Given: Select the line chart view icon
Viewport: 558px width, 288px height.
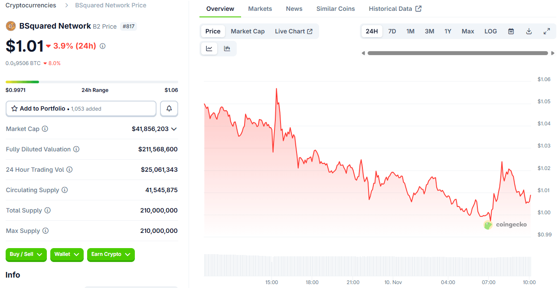Looking at the screenshot, I should [209, 49].
